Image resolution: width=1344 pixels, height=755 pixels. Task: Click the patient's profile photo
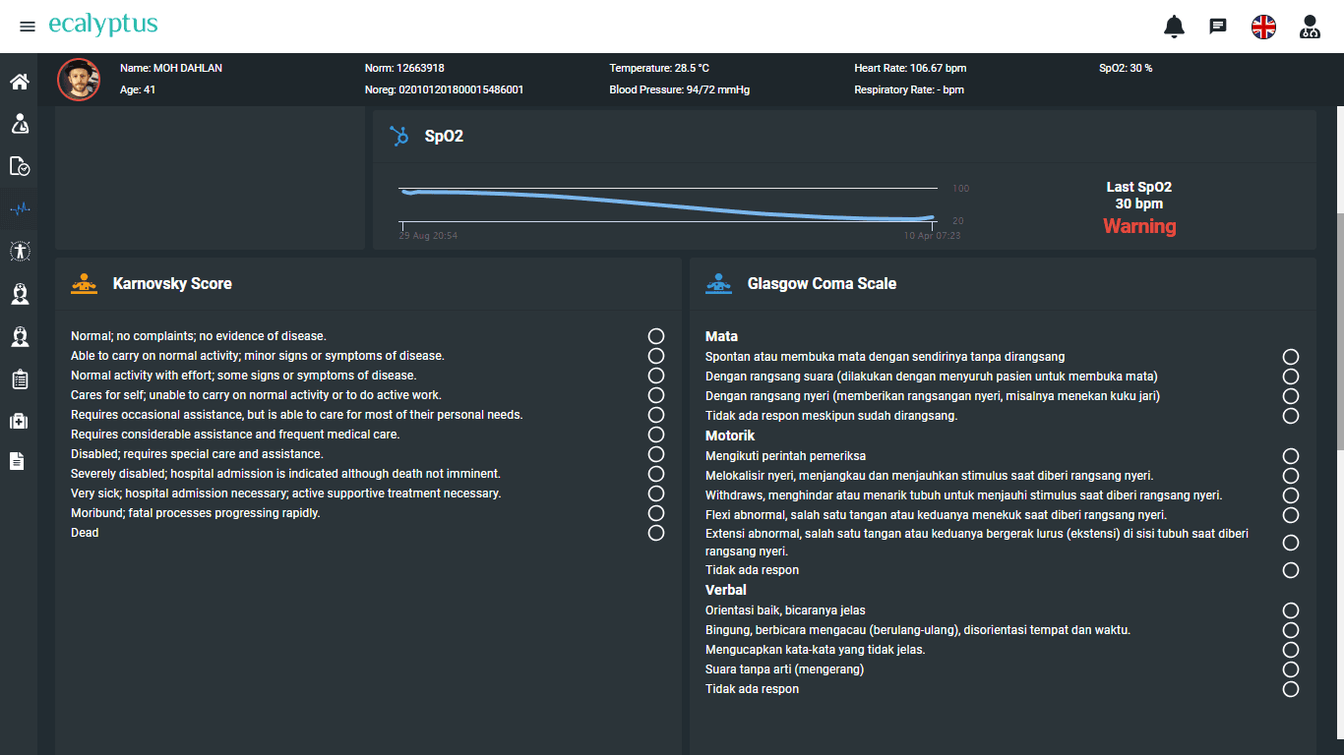coord(79,80)
